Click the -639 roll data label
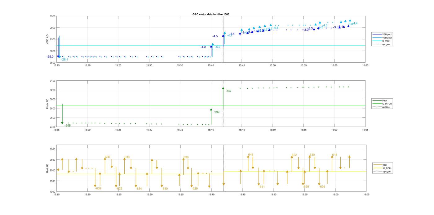 [x=306, y=187]
